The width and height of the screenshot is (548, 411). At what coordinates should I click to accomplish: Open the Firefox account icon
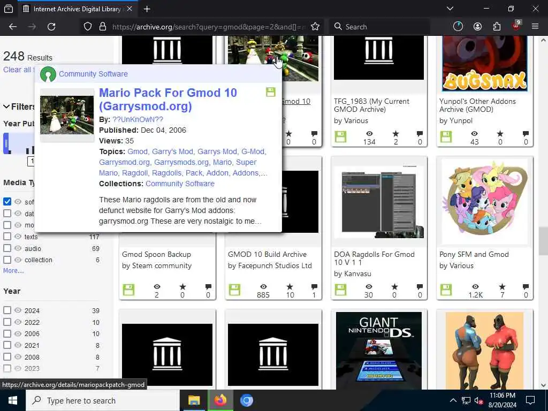(477, 27)
